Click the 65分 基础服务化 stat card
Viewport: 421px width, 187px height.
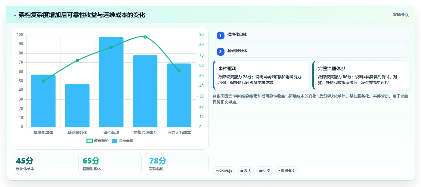110,164
